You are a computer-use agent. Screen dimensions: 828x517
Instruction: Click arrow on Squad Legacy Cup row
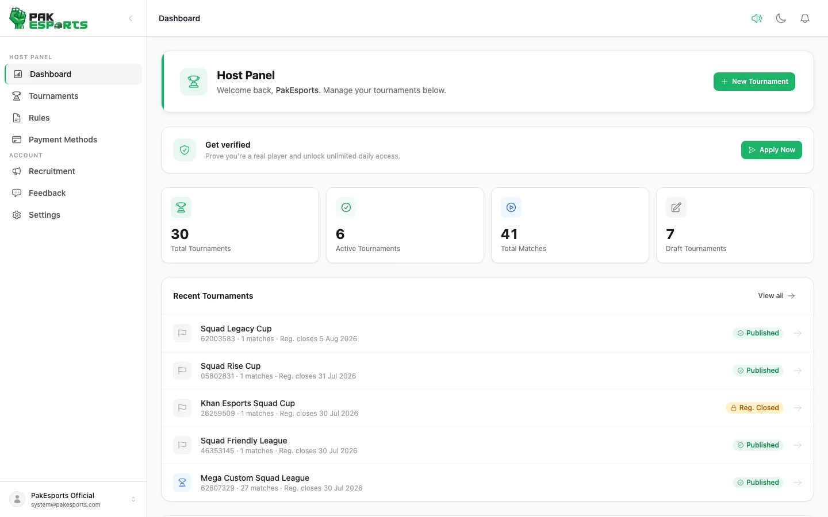point(798,333)
